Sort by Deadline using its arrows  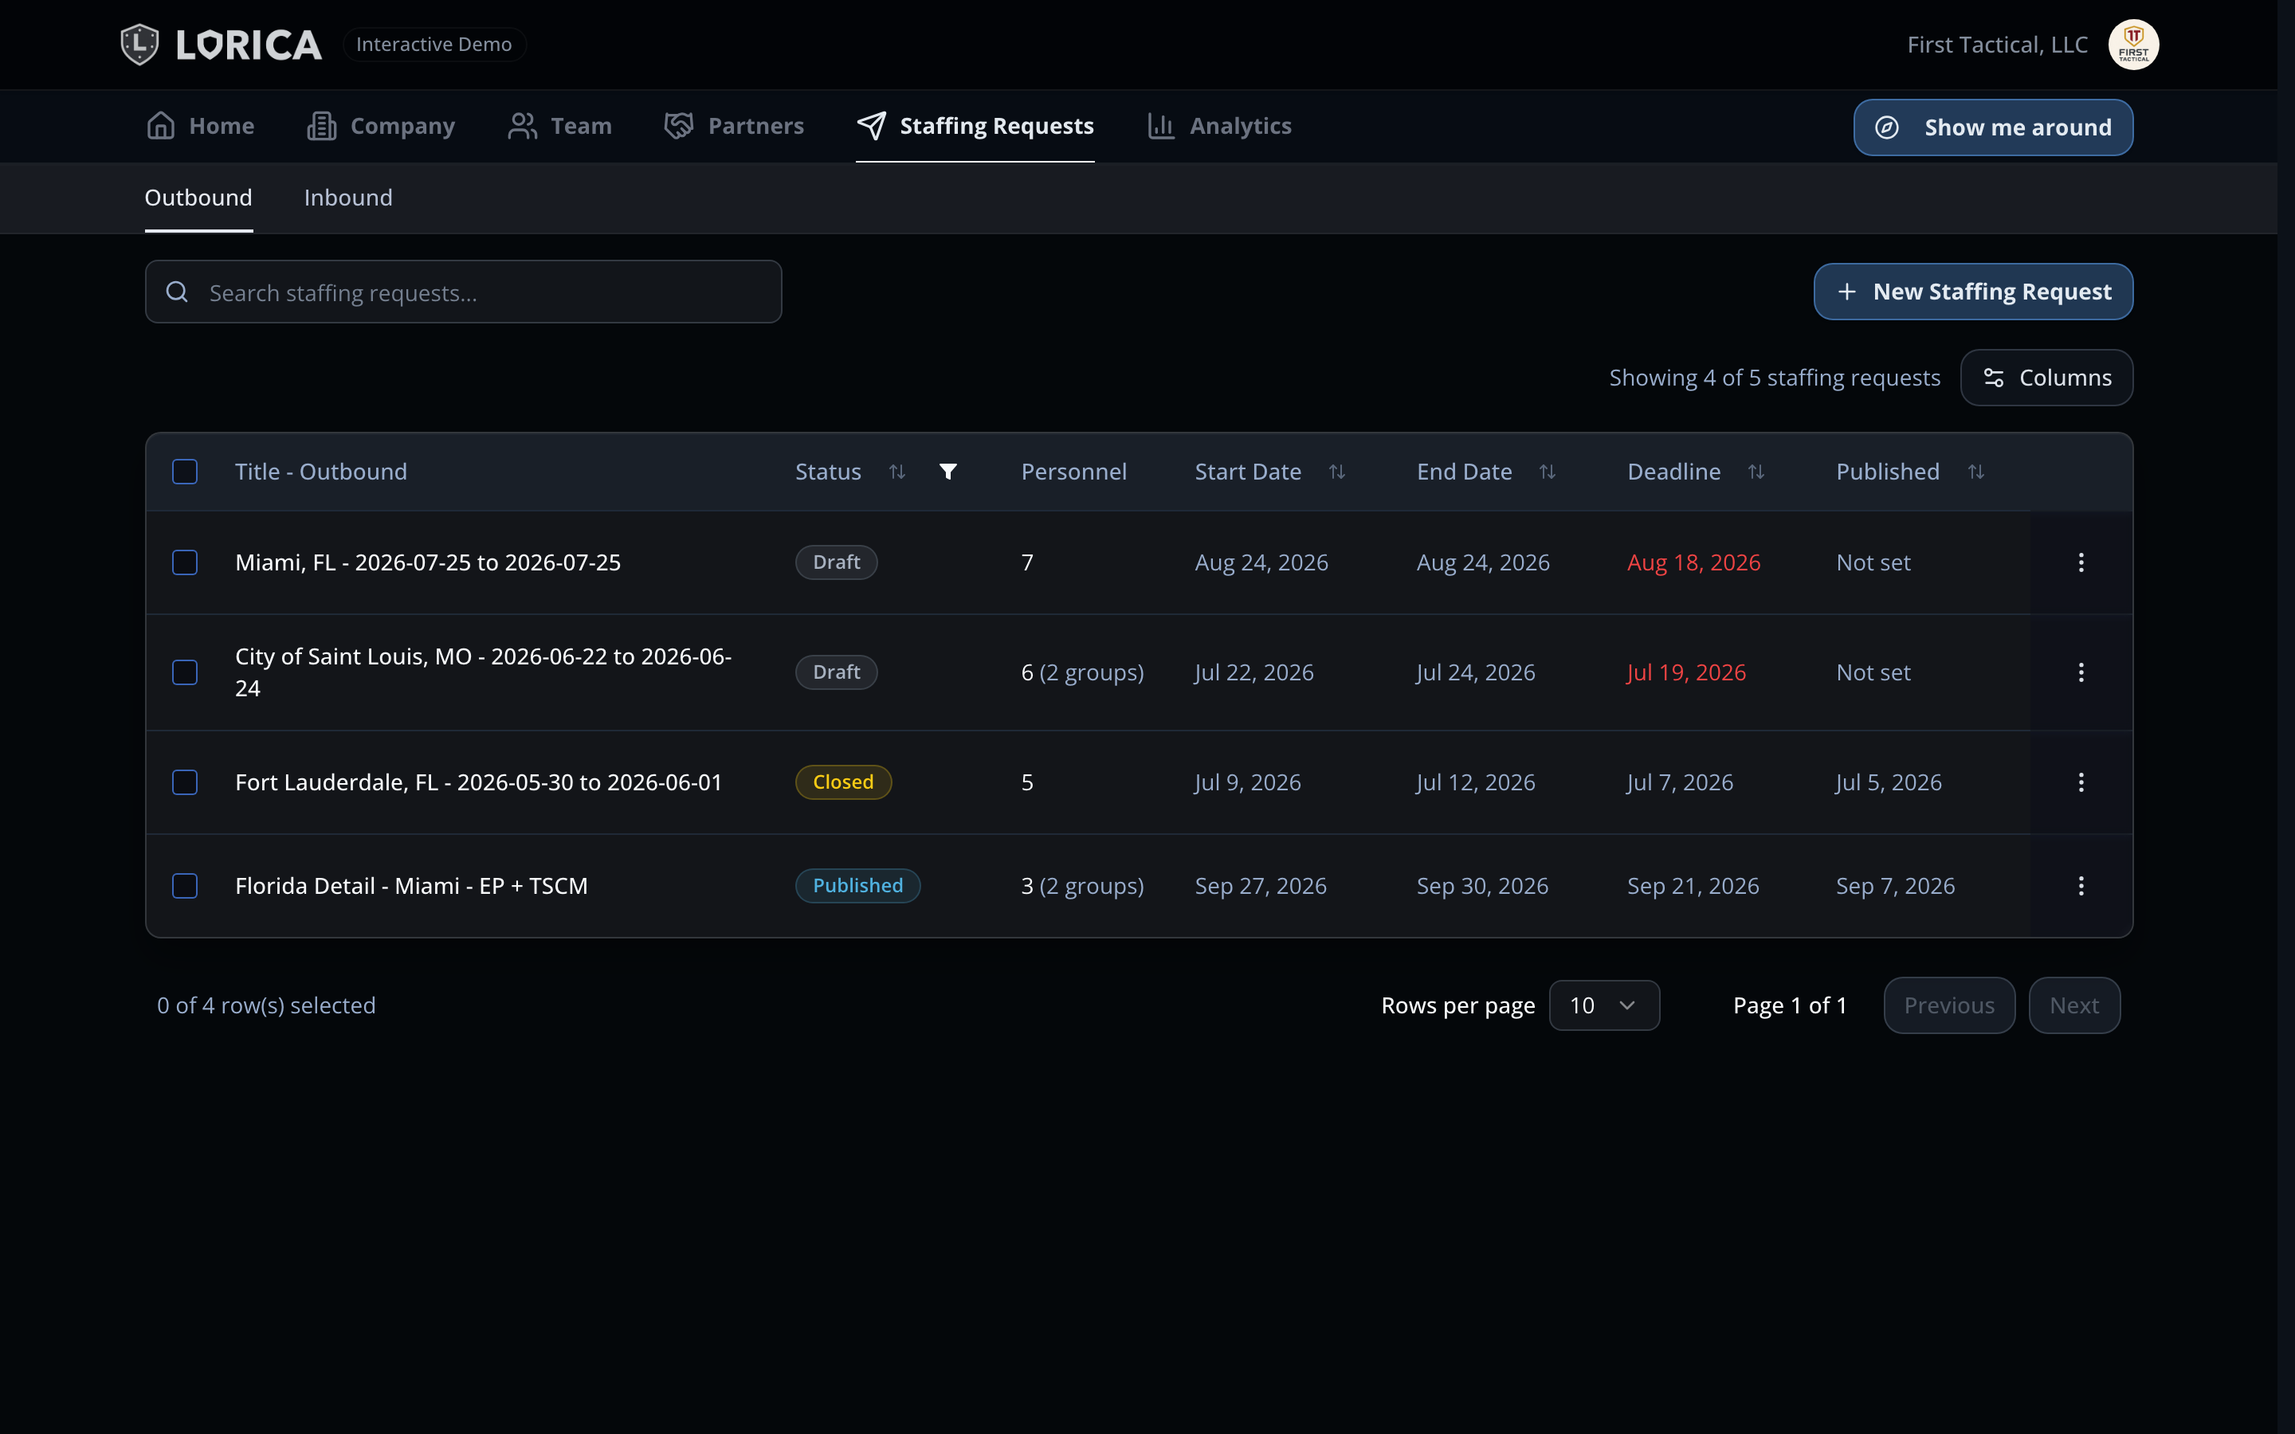(1756, 472)
